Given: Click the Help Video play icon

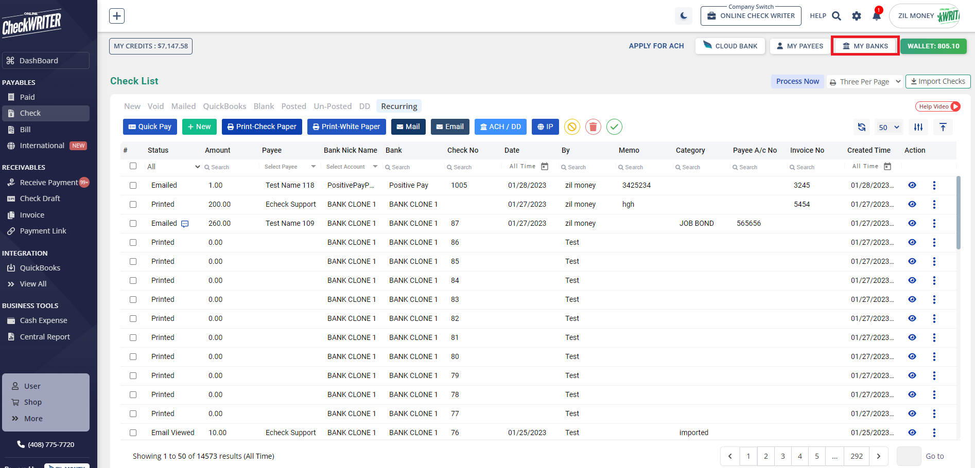Looking at the screenshot, I should [x=955, y=106].
